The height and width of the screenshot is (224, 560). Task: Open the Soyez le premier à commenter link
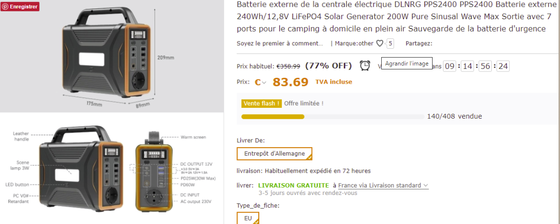(280, 43)
